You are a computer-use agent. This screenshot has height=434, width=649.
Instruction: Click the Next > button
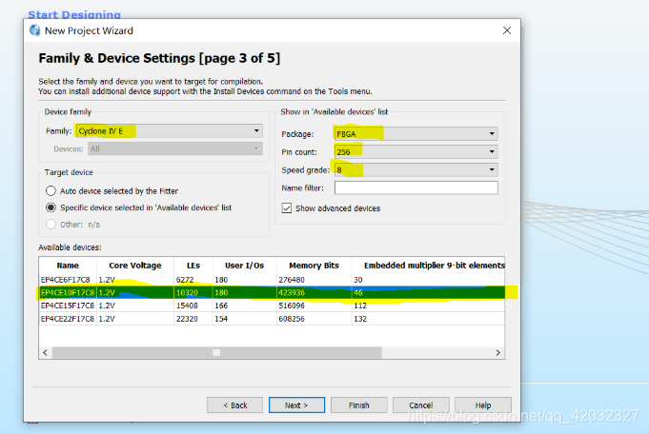296,405
